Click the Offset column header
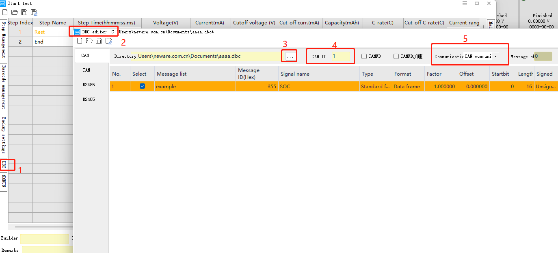 coord(473,74)
